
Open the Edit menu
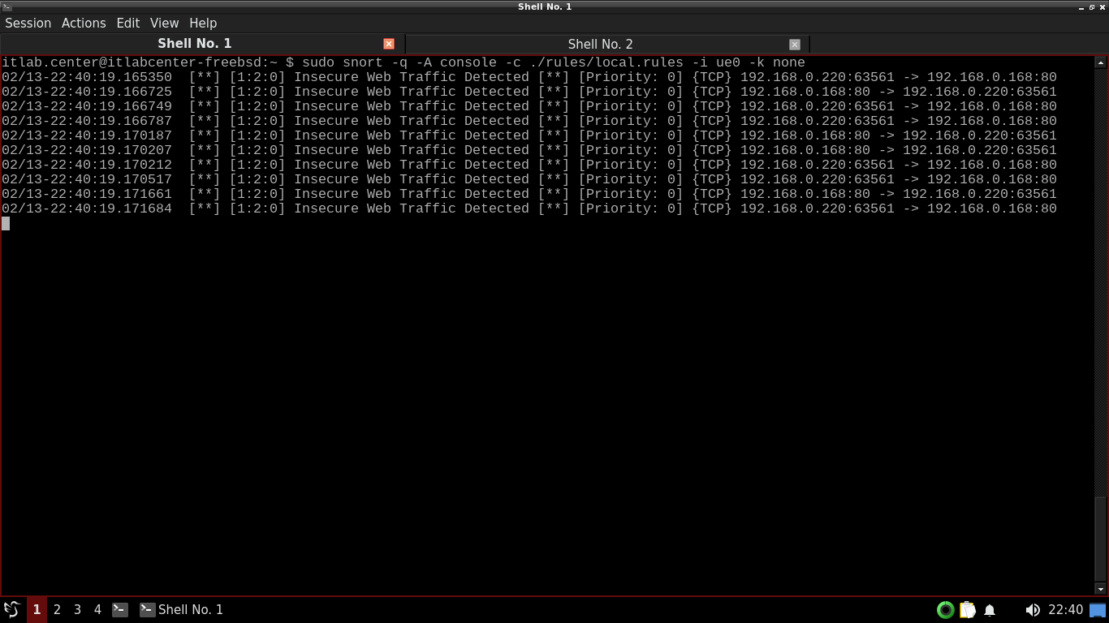[127, 23]
